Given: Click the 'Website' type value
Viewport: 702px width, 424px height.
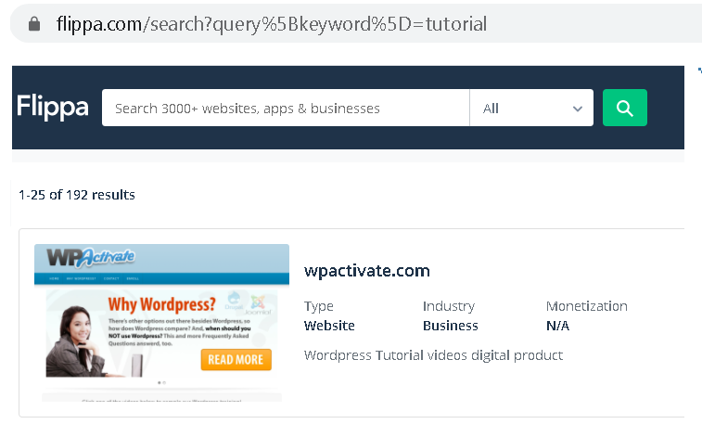Looking at the screenshot, I should pyautogui.click(x=329, y=326).
